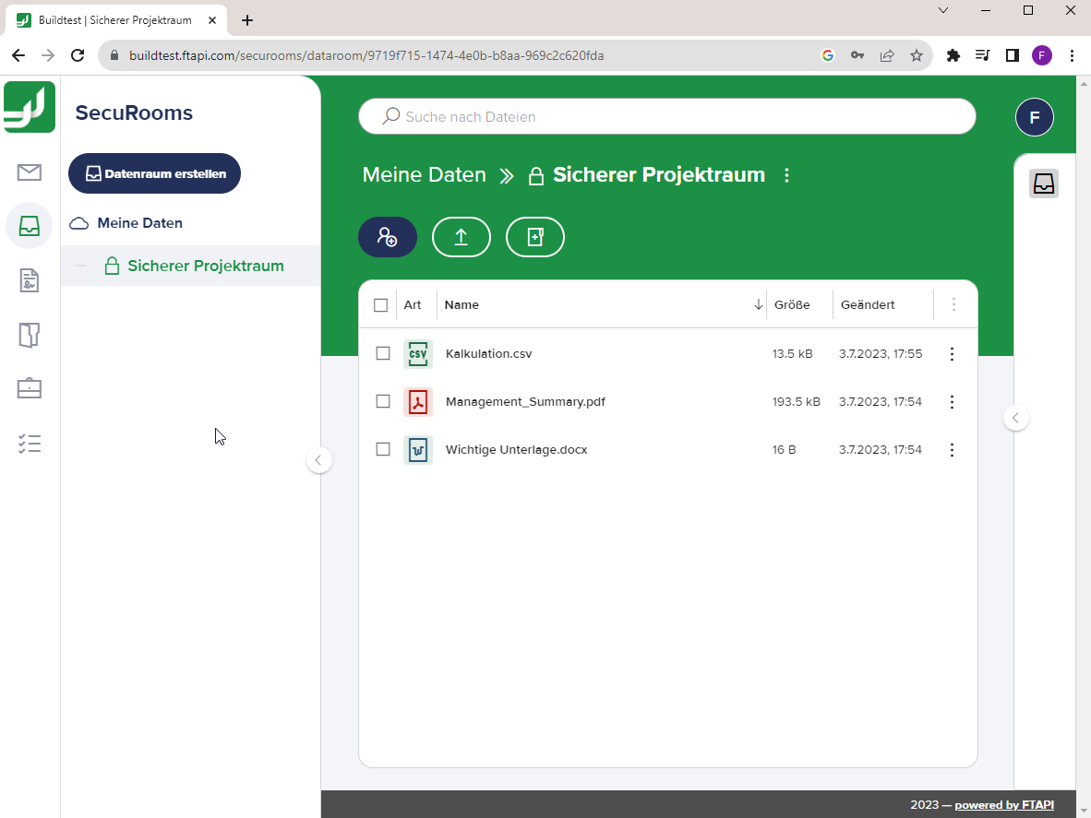Click the Datenraum erstellen button
1091x818 pixels.
[x=154, y=172]
